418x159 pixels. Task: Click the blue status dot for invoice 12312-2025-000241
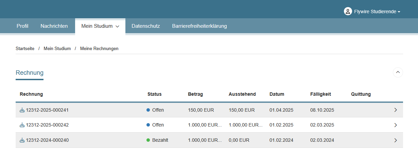pos(148,110)
